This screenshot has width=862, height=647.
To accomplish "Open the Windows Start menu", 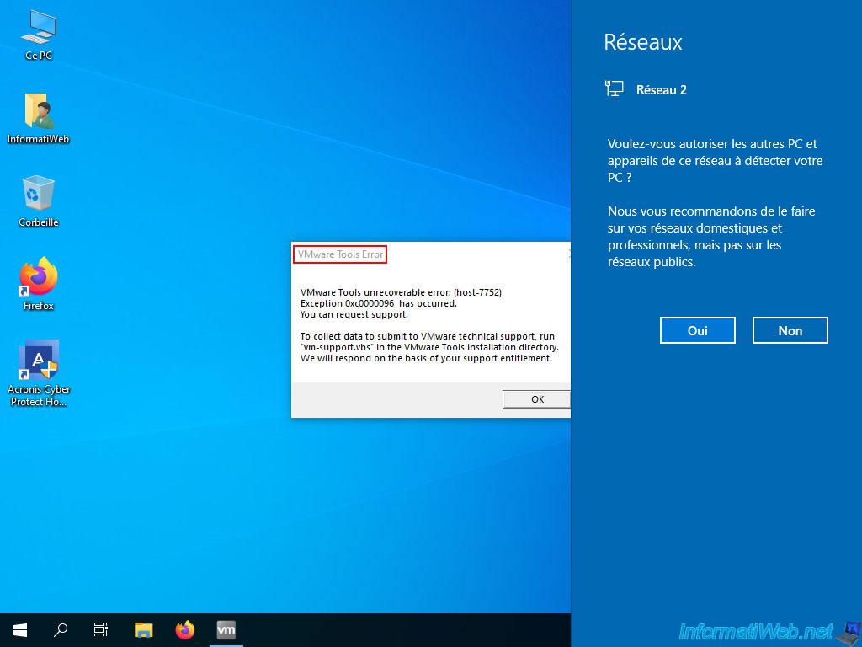I will (x=20, y=630).
